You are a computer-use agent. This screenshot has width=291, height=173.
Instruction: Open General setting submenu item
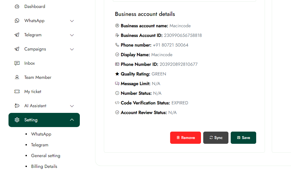tap(46, 156)
